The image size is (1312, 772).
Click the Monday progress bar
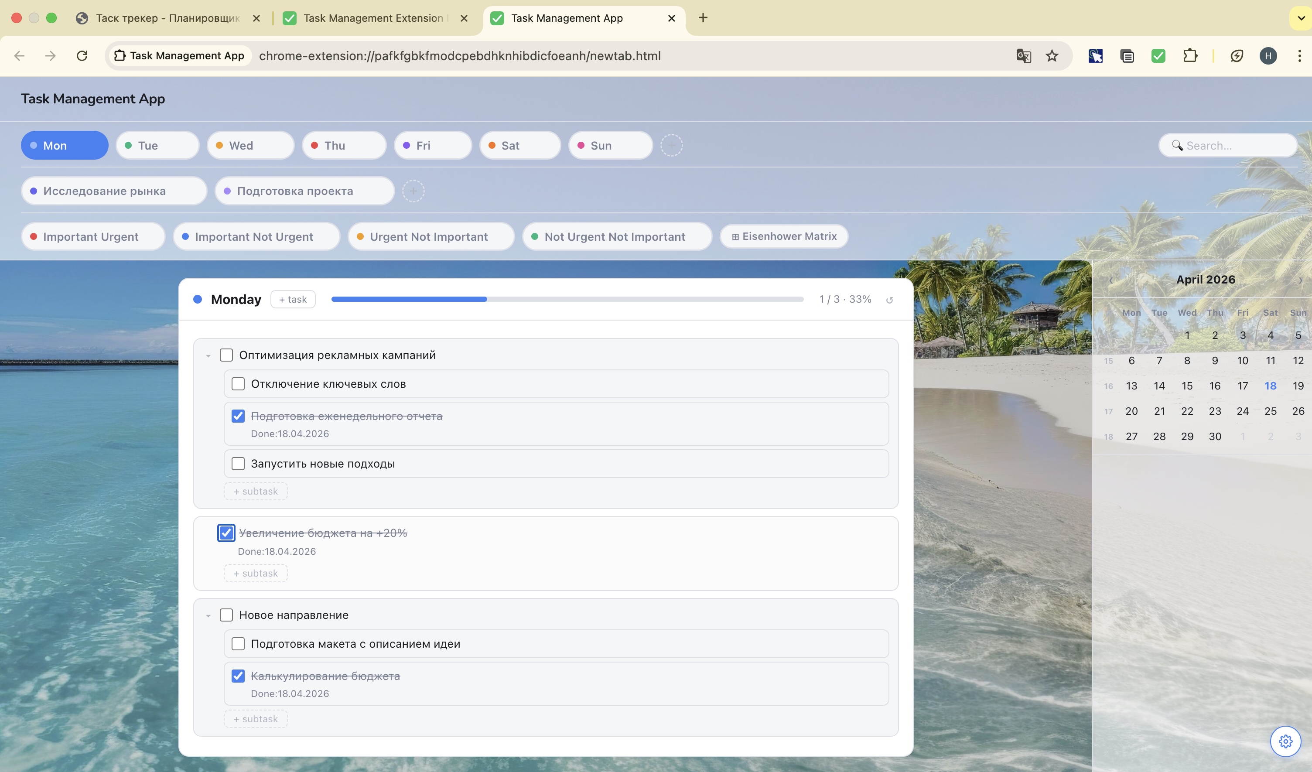click(567, 299)
